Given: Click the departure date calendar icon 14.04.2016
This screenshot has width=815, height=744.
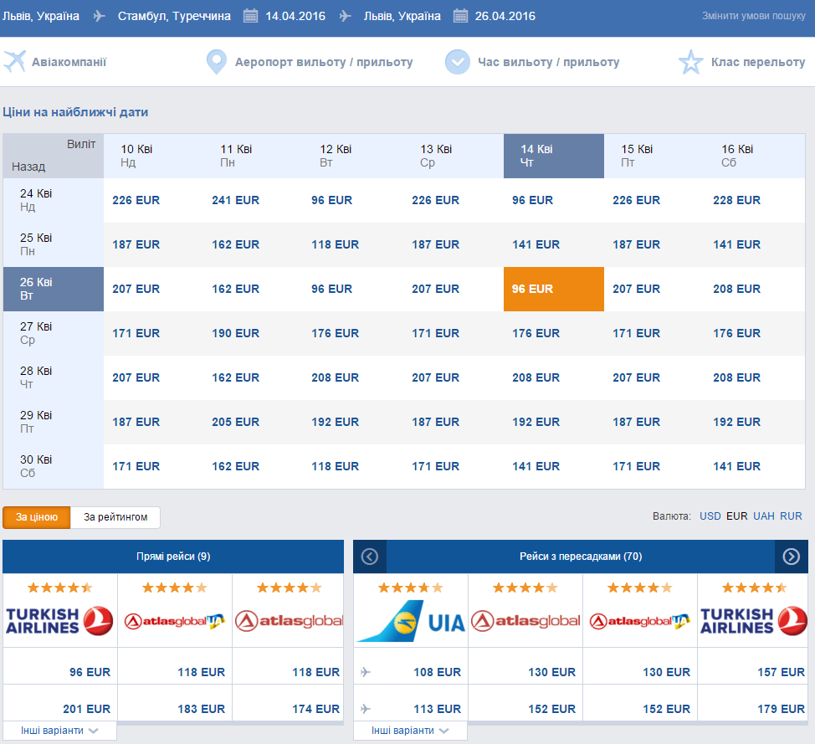Looking at the screenshot, I should [x=250, y=16].
